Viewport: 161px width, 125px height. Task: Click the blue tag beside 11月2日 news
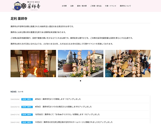coord(27,122)
